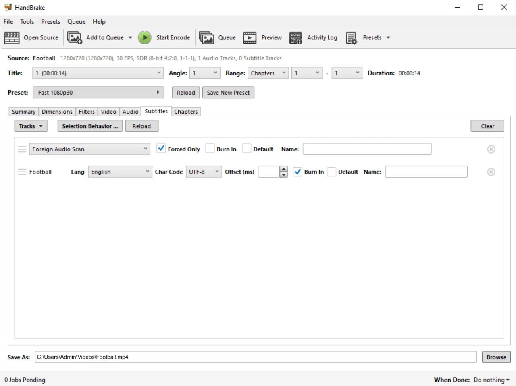Screen dimensions: 516x386
Task: Enable Default on the Foreign Audio Scan track
Action: (x=247, y=148)
